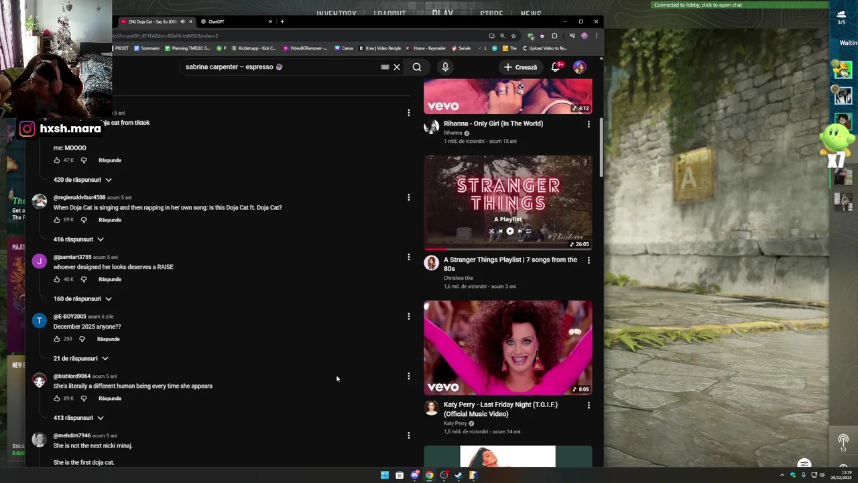Open Chrishea Uke channel name
The height and width of the screenshot is (483, 858).
458,278
